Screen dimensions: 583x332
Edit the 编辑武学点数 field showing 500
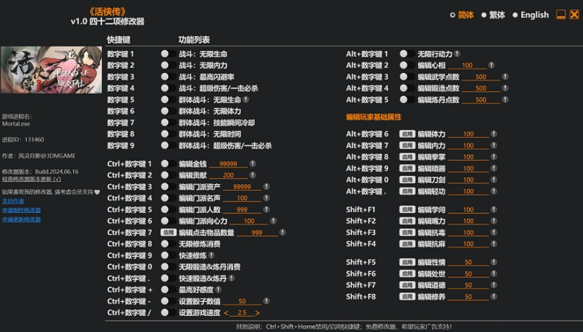[x=480, y=77]
